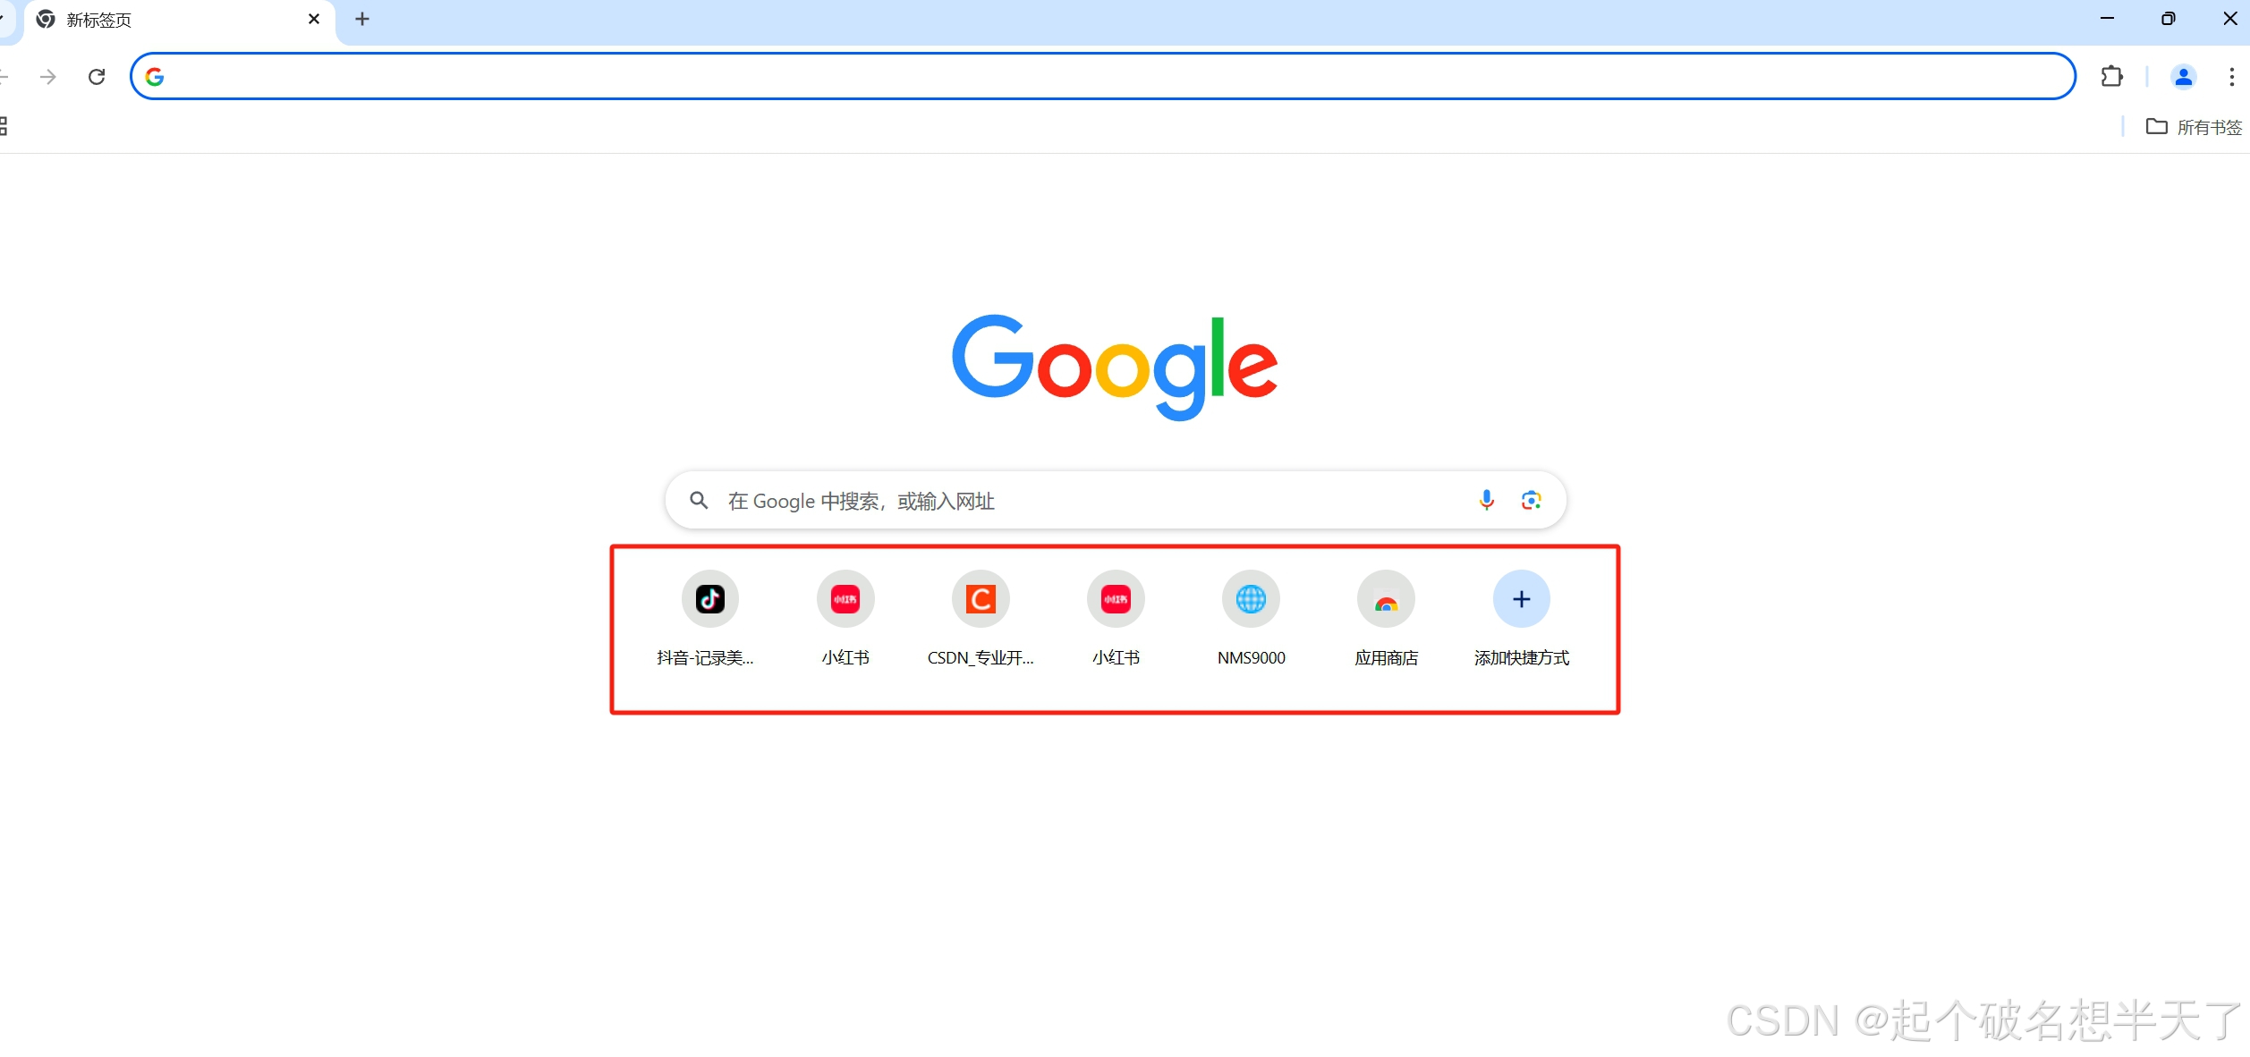
Task: Open the NMS9000 globe shortcut
Action: (1251, 598)
